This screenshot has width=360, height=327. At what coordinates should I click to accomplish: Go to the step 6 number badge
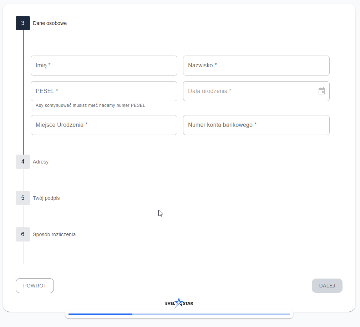click(x=23, y=234)
